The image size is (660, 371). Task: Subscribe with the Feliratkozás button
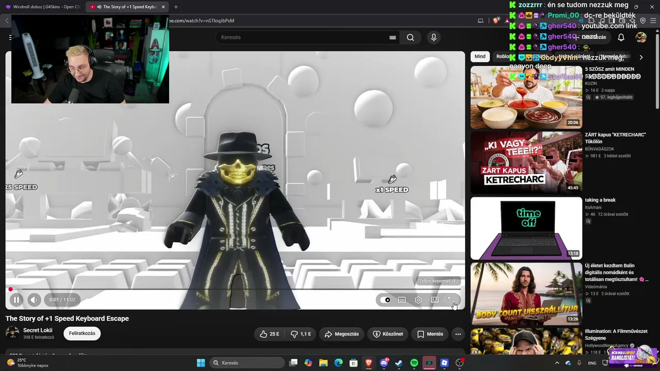click(x=82, y=333)
